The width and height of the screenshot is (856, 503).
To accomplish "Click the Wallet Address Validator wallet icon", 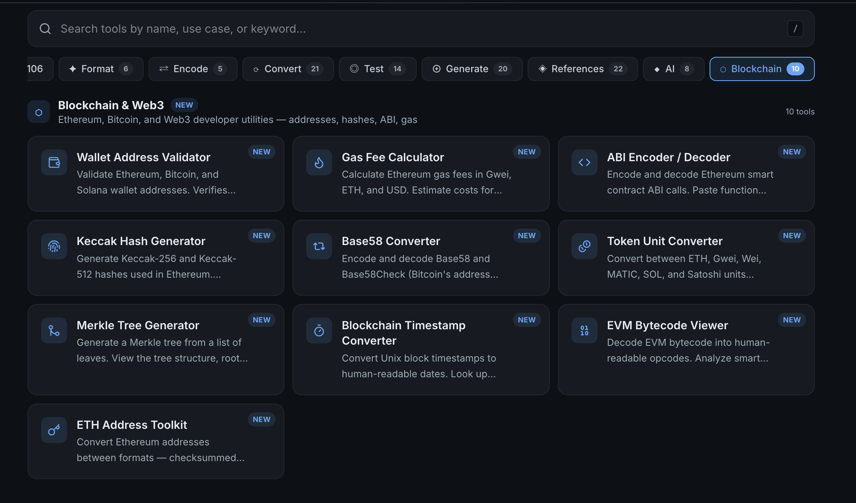I will pos(54,162).
